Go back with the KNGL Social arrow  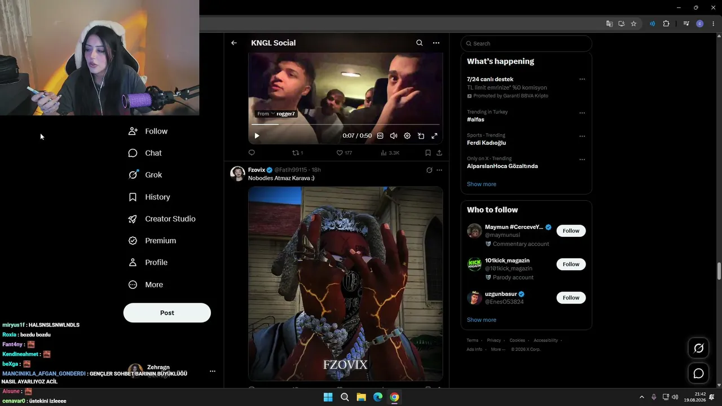pyautogui.click(x=234, y=43)
